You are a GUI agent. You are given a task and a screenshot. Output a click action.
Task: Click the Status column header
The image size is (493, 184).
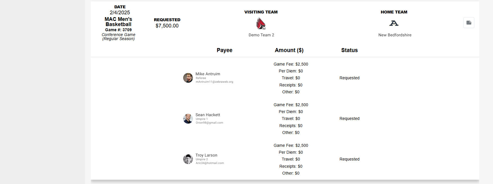tap(349, 50)
